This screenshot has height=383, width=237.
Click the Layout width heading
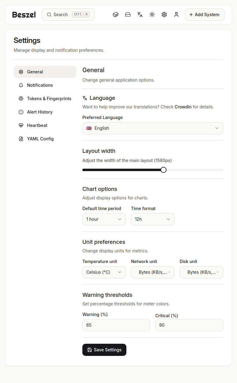(x=99, y=151)
